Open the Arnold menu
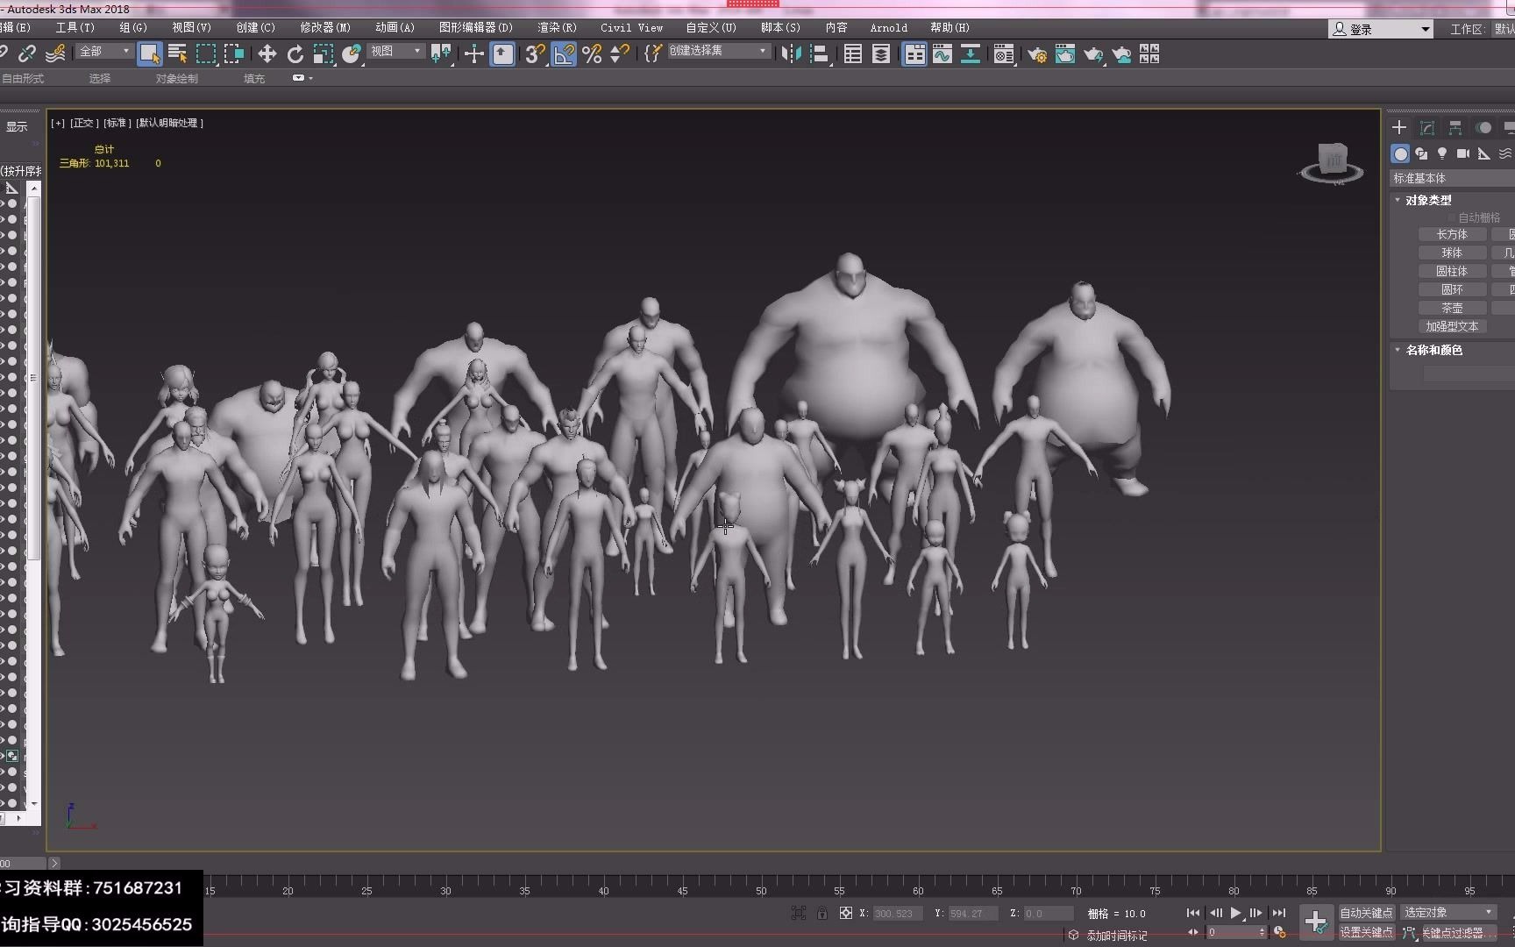 coord(889,27)
